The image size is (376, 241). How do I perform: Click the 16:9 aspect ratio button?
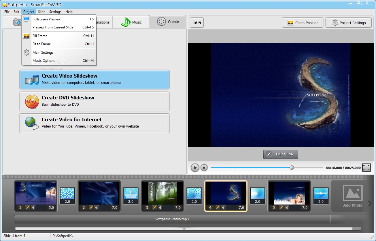tap(197, 23)
